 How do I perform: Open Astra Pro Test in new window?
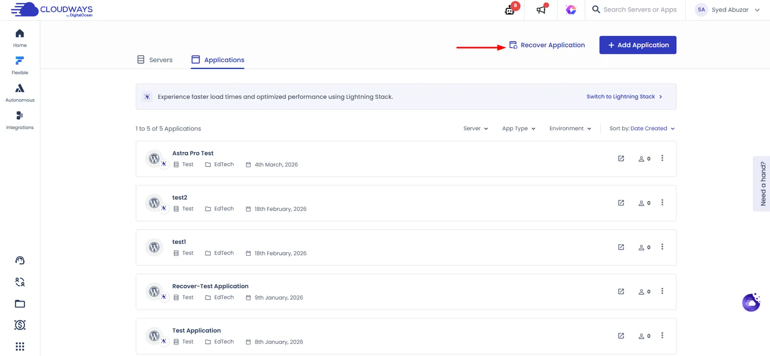click(621, 158)
